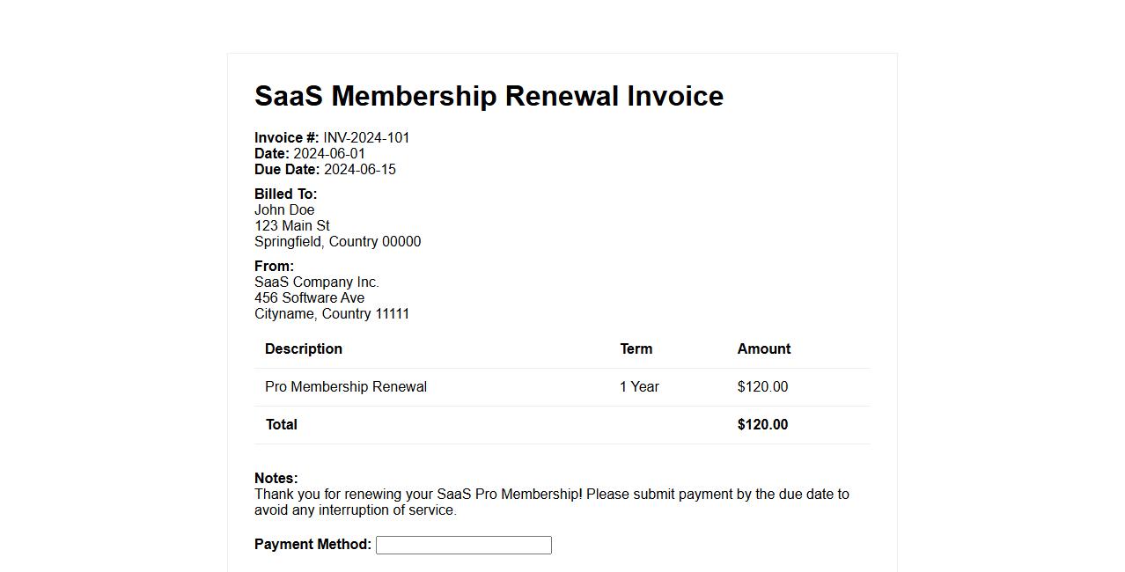This screenshot has height=572, width=1125.
Task: Click the 1 Year term cell
Action: pos(639,386)
